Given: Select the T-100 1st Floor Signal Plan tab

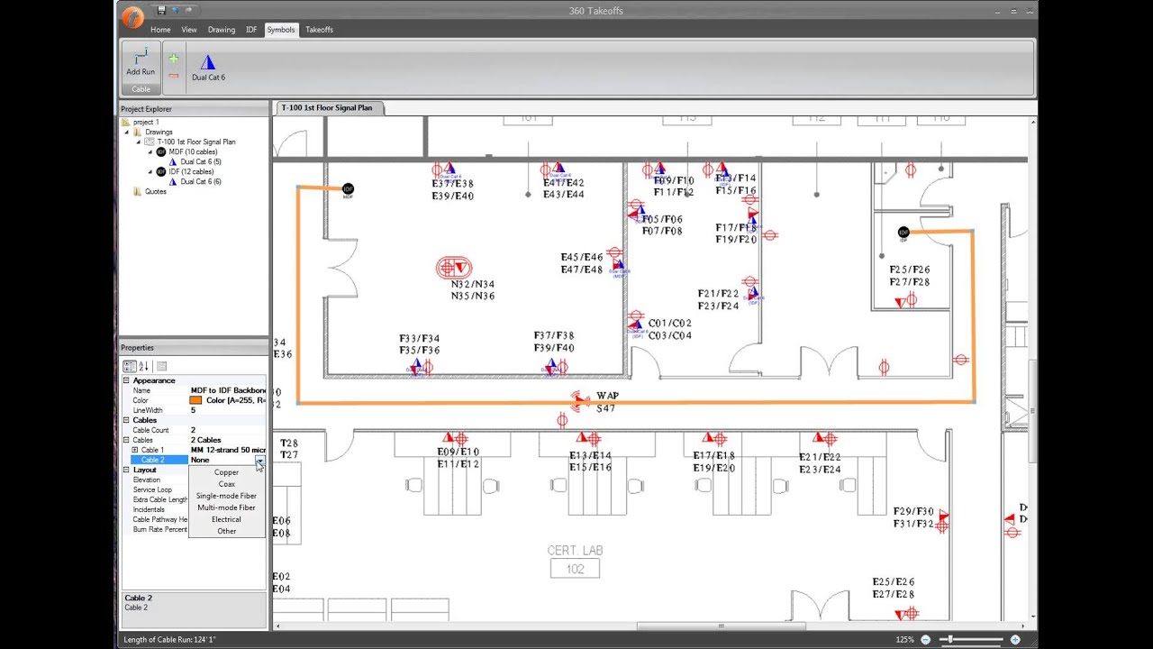Looking at the screenshot, I should (328, 107).
